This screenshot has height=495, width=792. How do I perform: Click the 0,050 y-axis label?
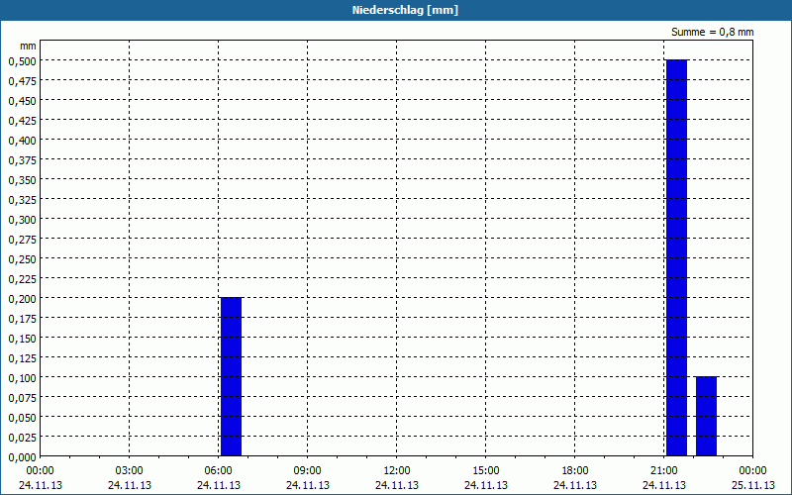[x=22, y=418]
